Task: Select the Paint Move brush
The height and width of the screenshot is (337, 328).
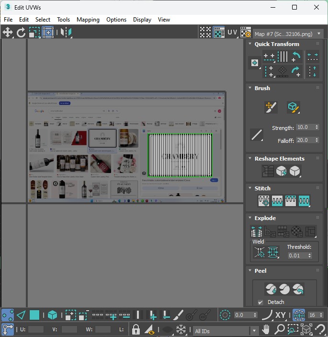Action: tap(271, 107)
